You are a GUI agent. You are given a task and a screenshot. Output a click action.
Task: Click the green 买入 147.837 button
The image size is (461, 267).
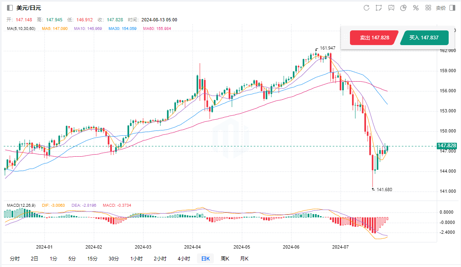point(424,38)
